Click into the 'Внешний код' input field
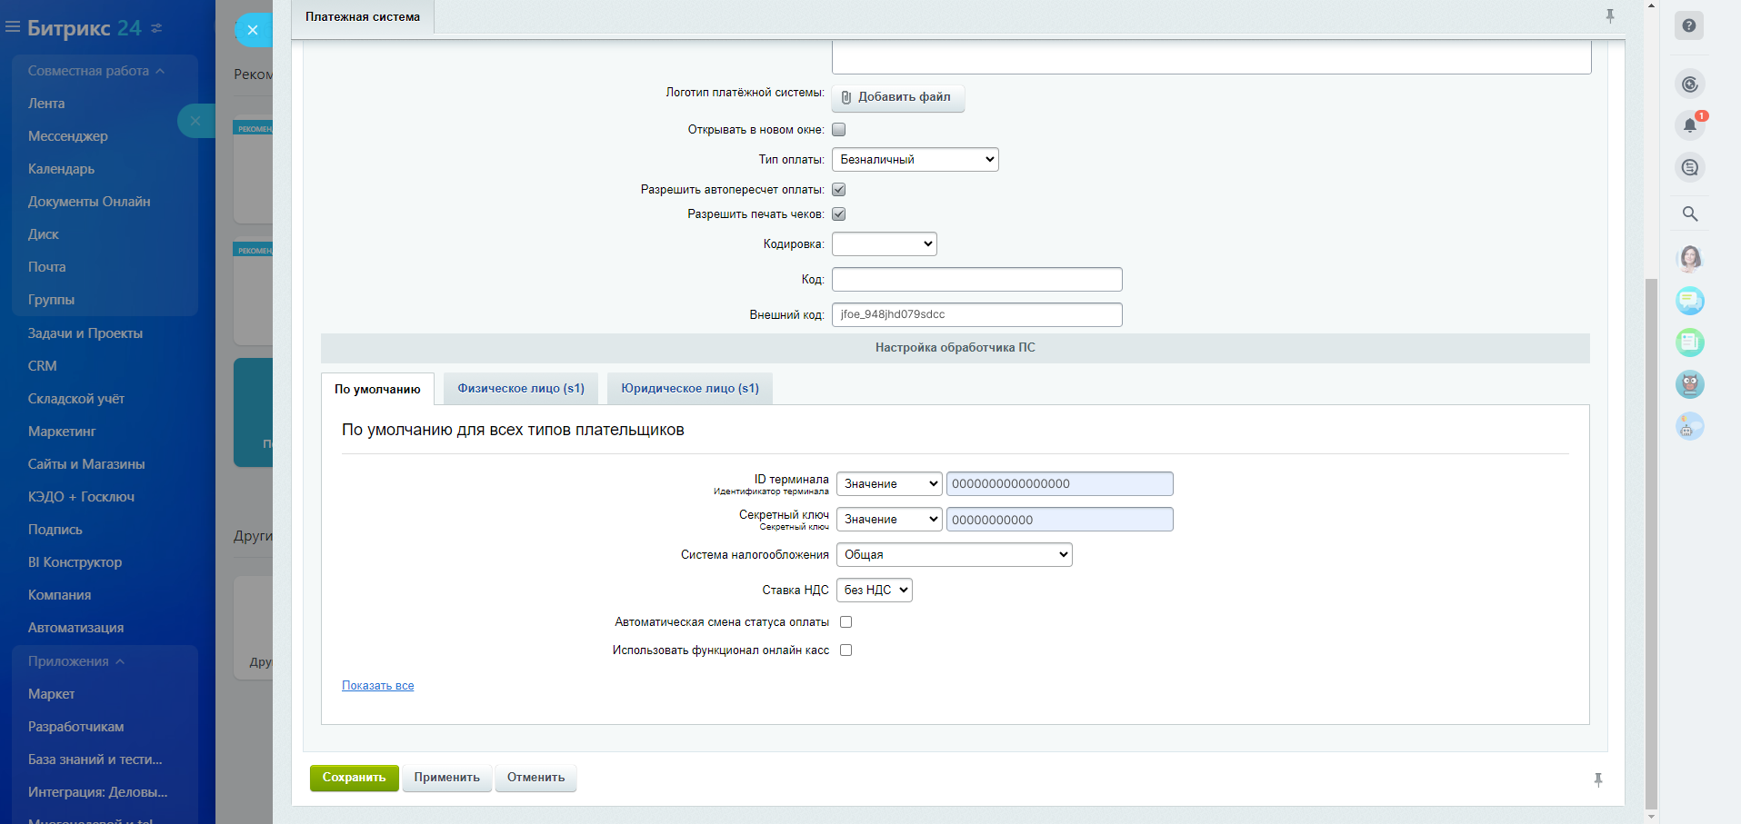The height and width of the screenshot is (824, 1741). (976, 314)
